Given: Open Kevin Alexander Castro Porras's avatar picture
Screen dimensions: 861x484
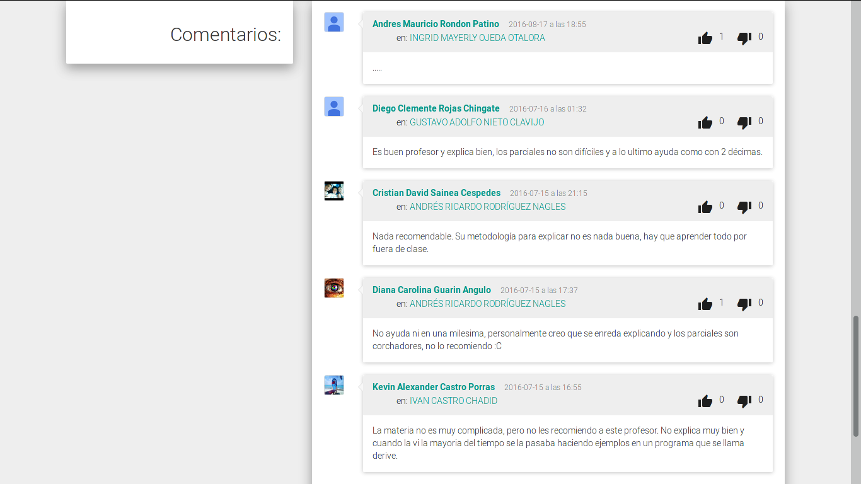Looking at the screenshot, I should click(334, 385).
